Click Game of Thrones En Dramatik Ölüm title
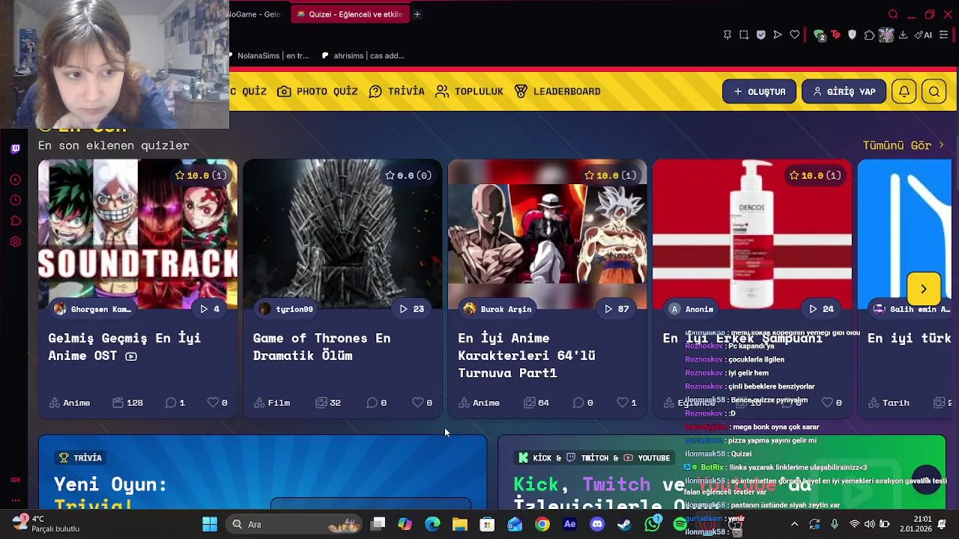This screenshot has height=539, width=959. point(321,347)
